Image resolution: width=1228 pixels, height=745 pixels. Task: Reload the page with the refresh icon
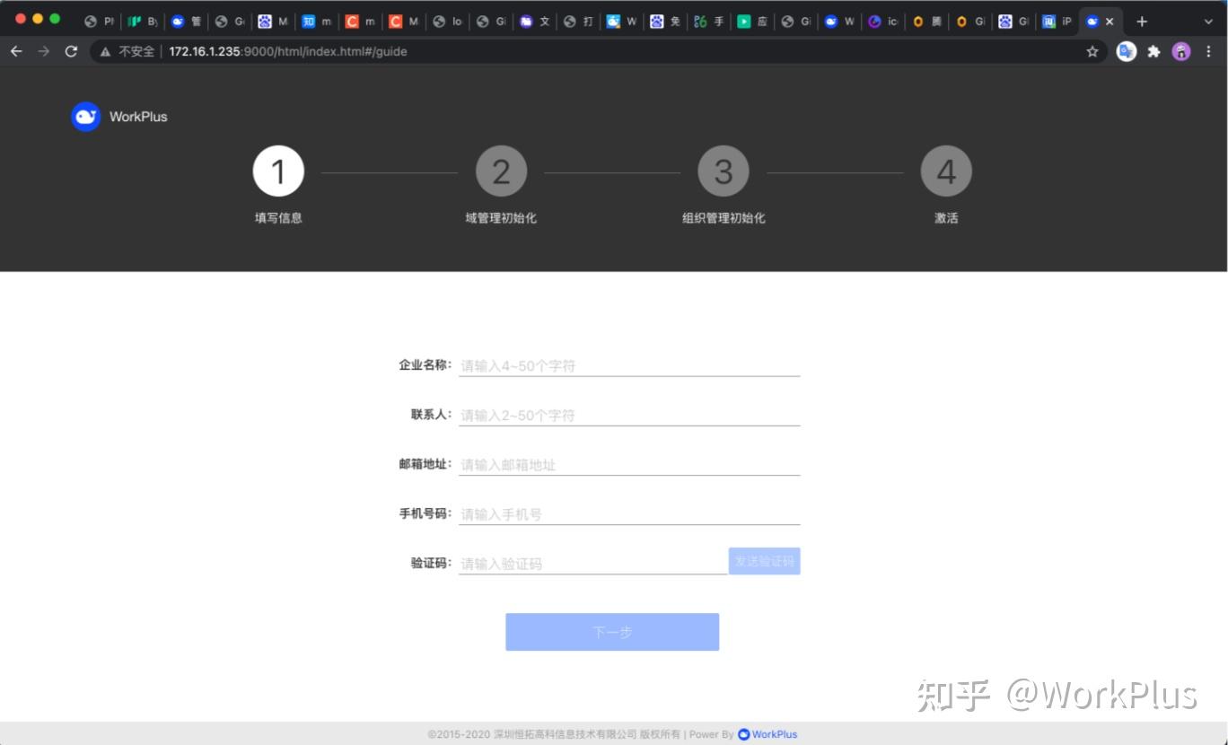click(x=71, y=51)
